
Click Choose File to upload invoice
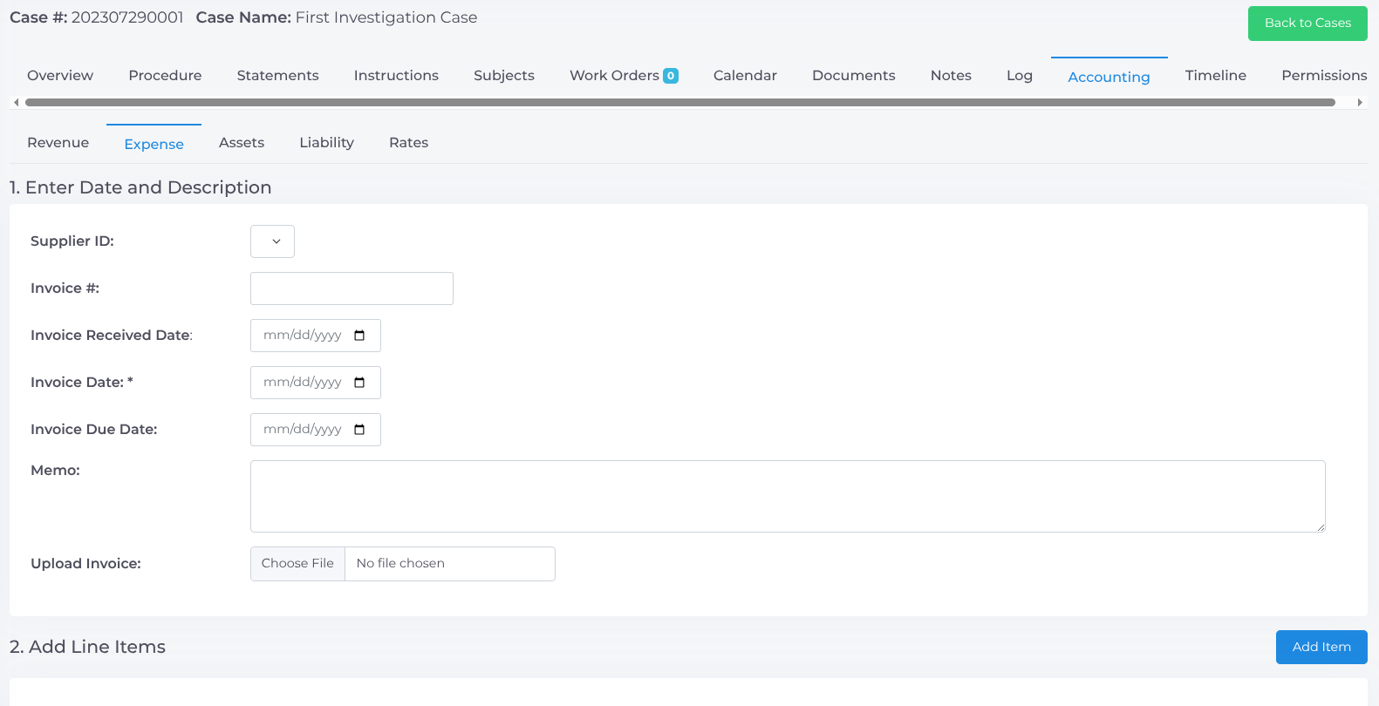(297, 564)
